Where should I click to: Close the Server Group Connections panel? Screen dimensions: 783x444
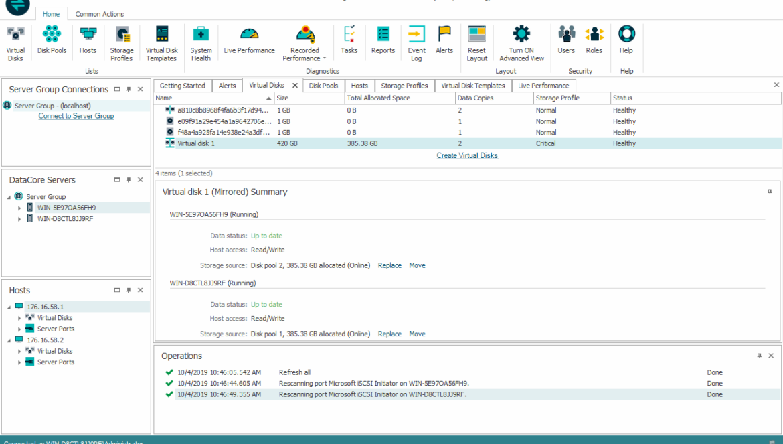tap(141, 89)
